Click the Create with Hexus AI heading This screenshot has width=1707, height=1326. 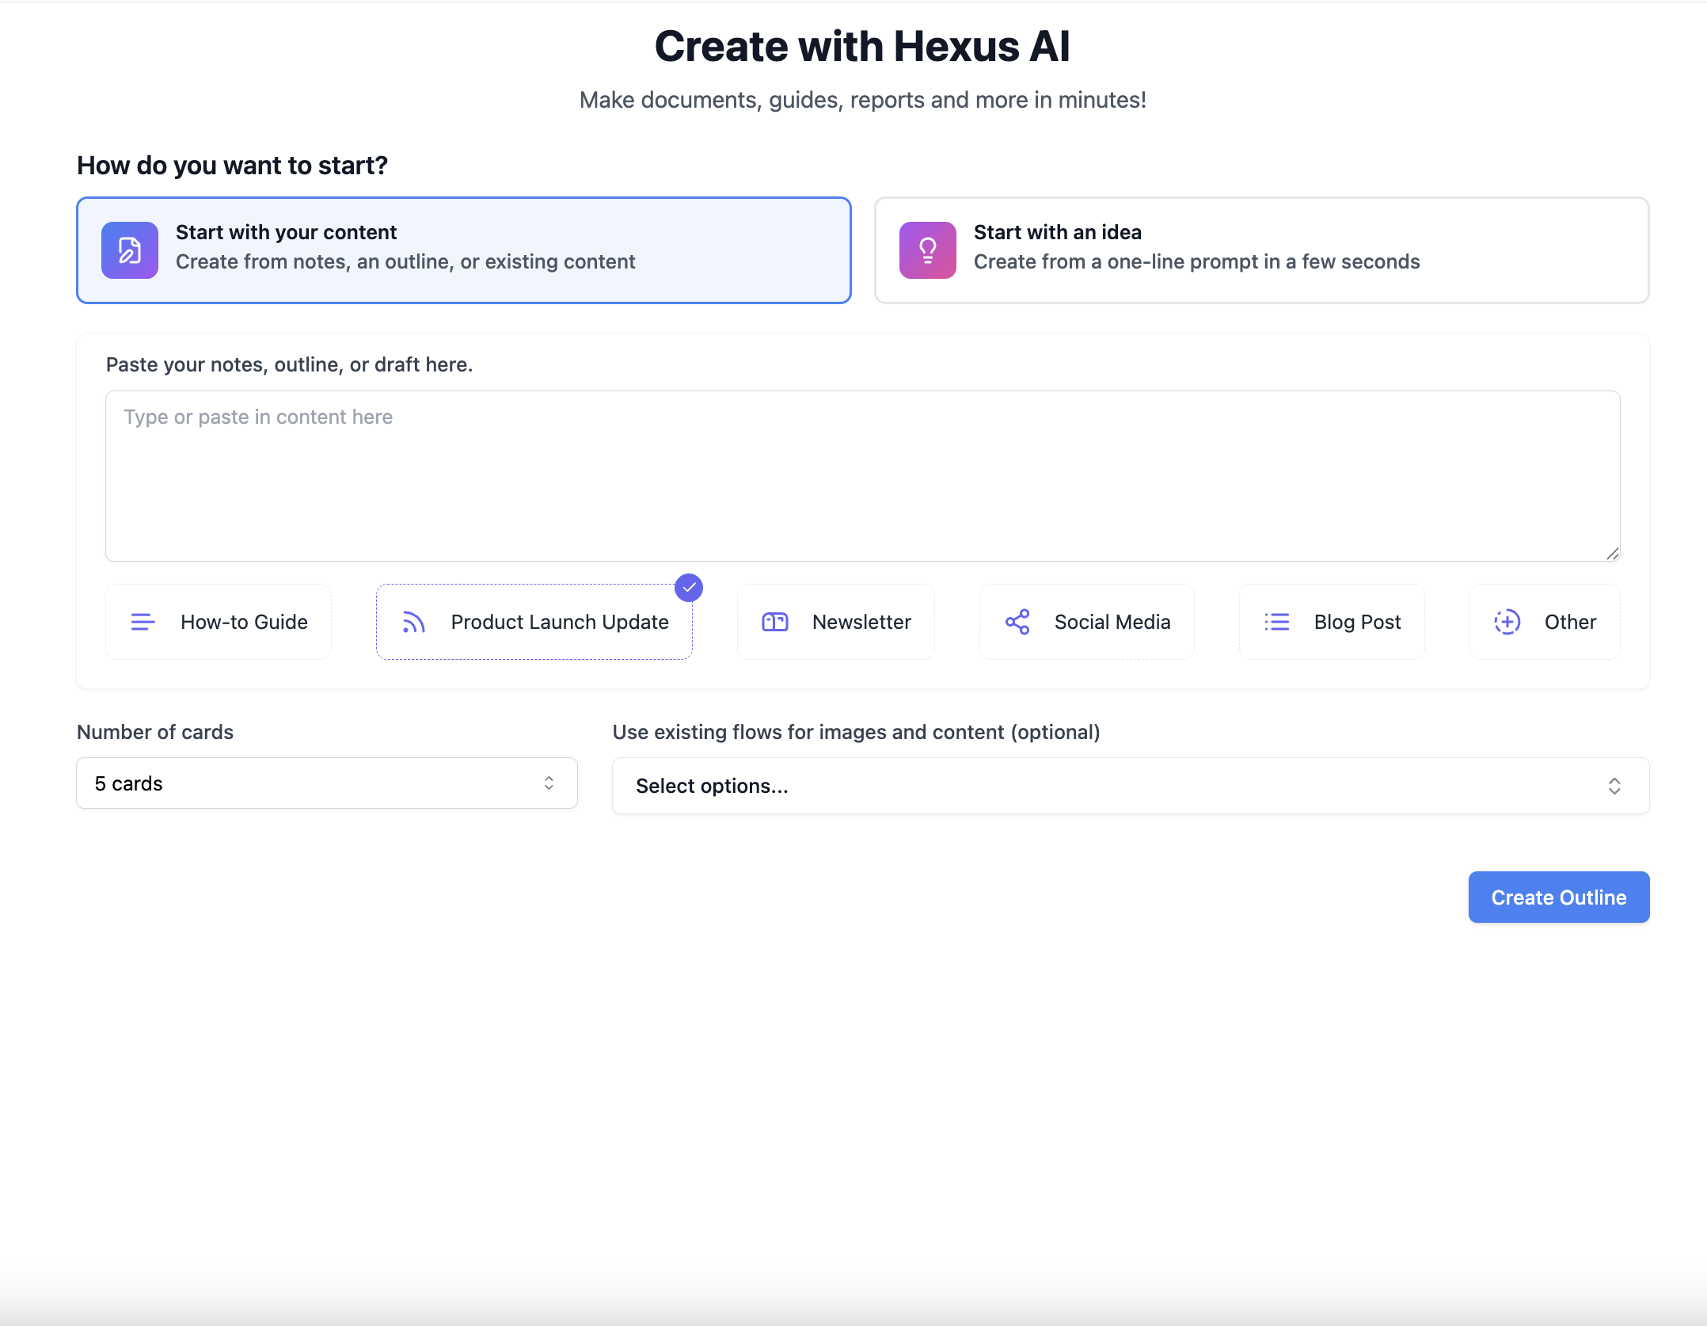click(x=862, y=46)
